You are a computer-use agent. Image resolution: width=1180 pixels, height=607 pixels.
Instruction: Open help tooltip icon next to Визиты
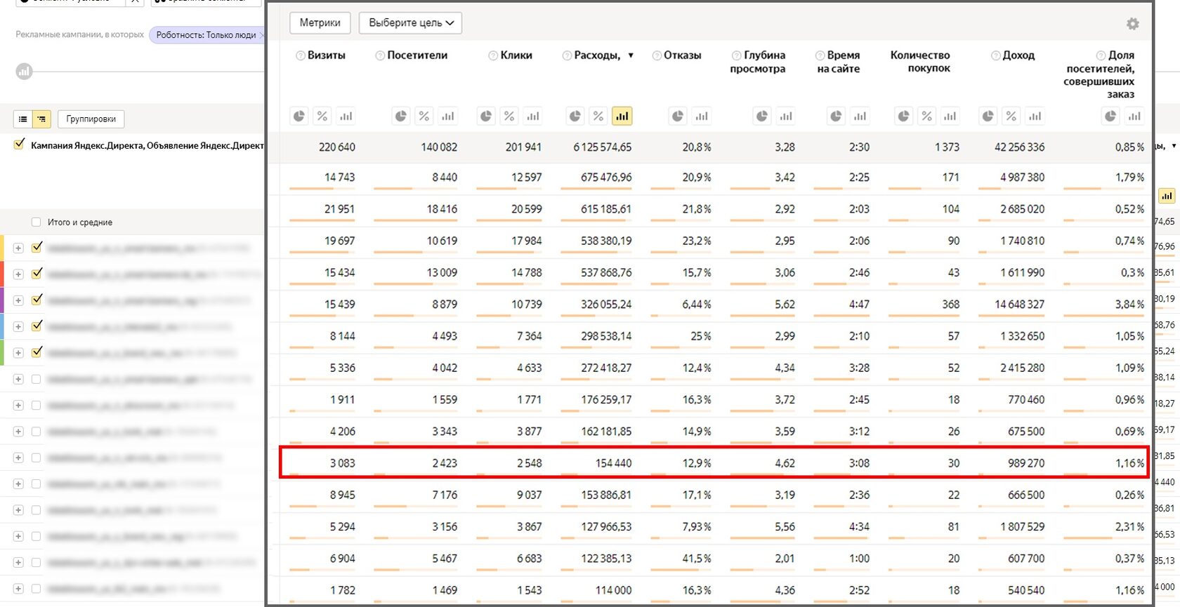301,55
